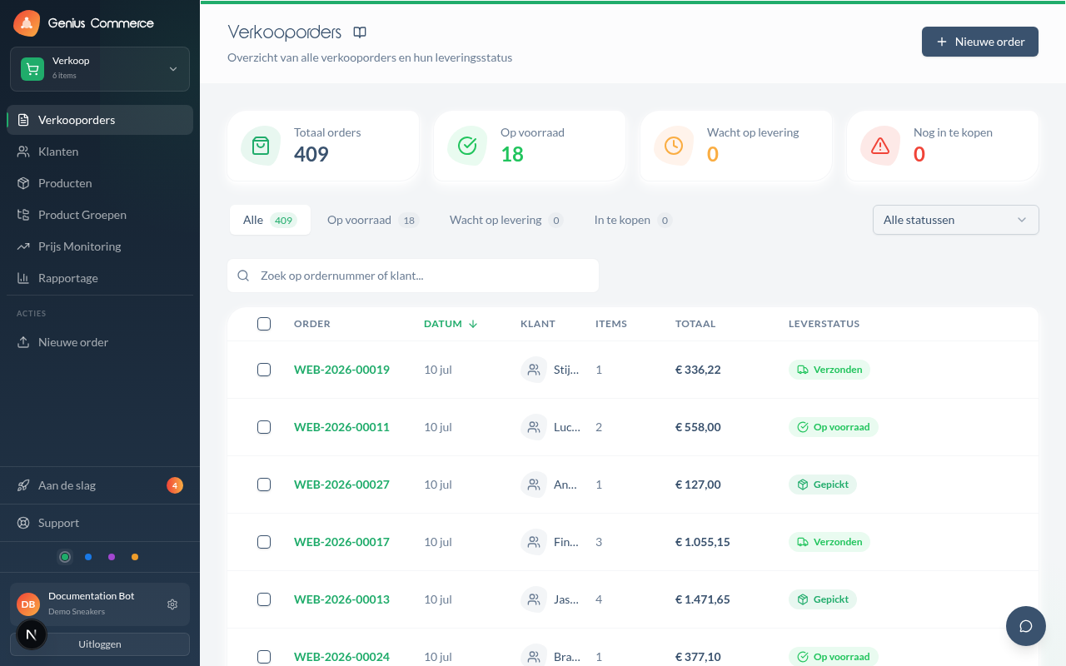The image size is (1066, 666).
Task: Mark order WEB-2026-00017 checkbox
Action: click(x=264, y=542)
